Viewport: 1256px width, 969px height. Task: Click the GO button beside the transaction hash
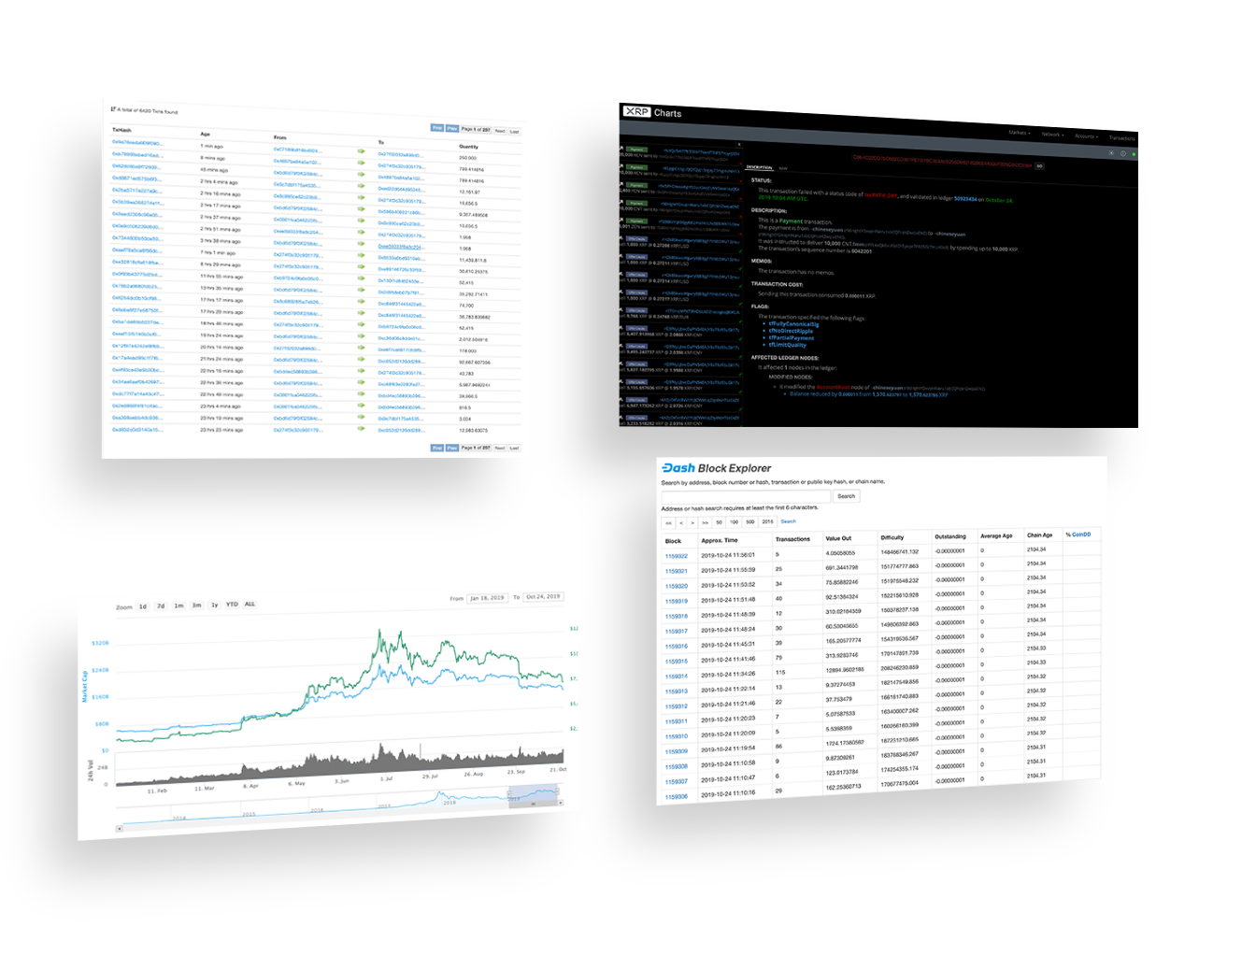1039,165
